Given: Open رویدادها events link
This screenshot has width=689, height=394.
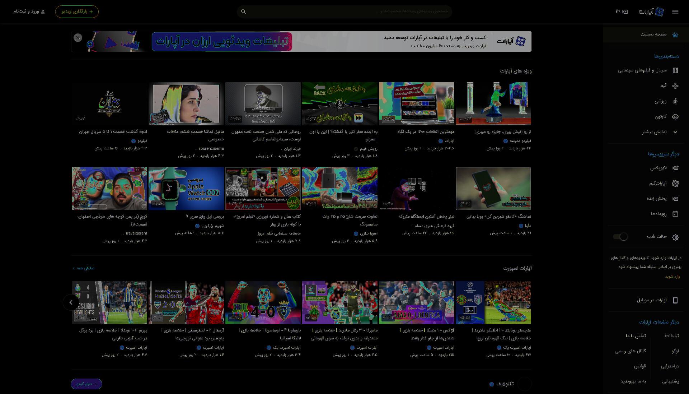Looking at the screenshot, I should pyautogui.click(x=658, y=214).
